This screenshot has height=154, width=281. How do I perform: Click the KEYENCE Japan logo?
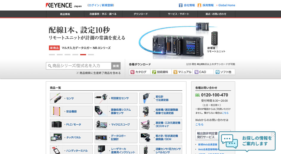click(64, 5)
